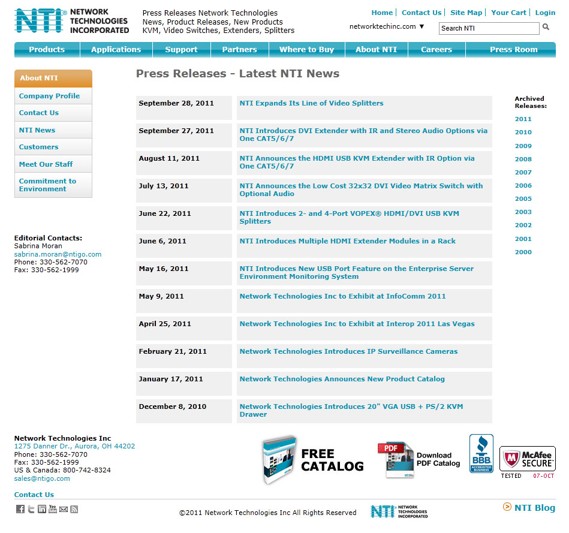Click the Your Cart link
The image size is (569, 533).
click(508, 13)
